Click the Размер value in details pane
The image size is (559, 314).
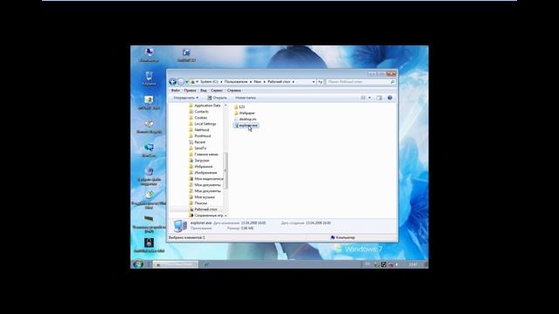click(x=247, y=229)
